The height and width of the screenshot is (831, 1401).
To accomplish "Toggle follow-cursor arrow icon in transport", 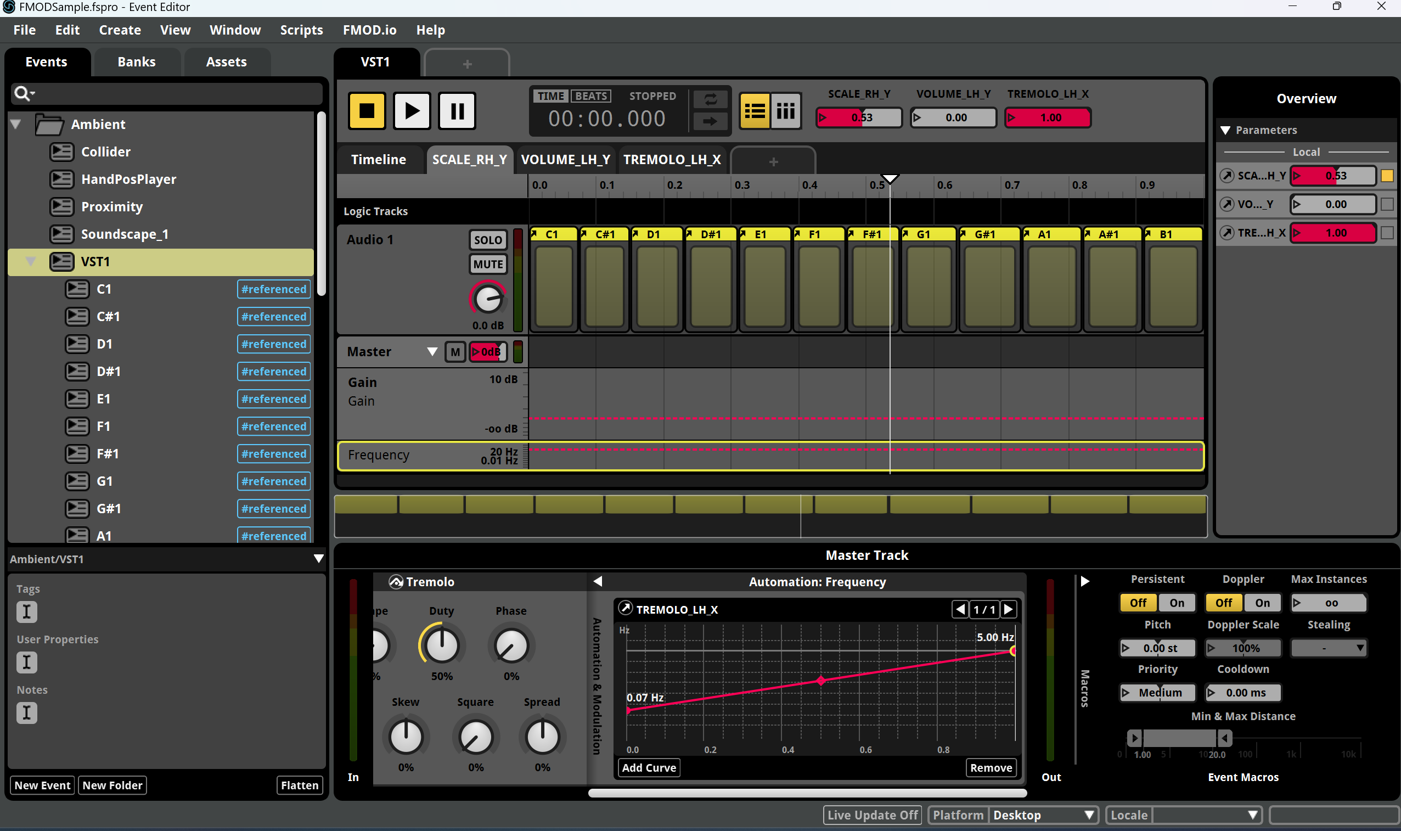I will click(x=710, y=120).
